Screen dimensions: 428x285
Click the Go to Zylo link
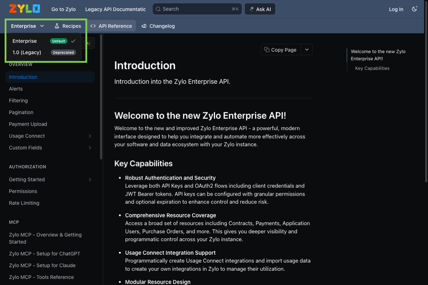(63, 9)
